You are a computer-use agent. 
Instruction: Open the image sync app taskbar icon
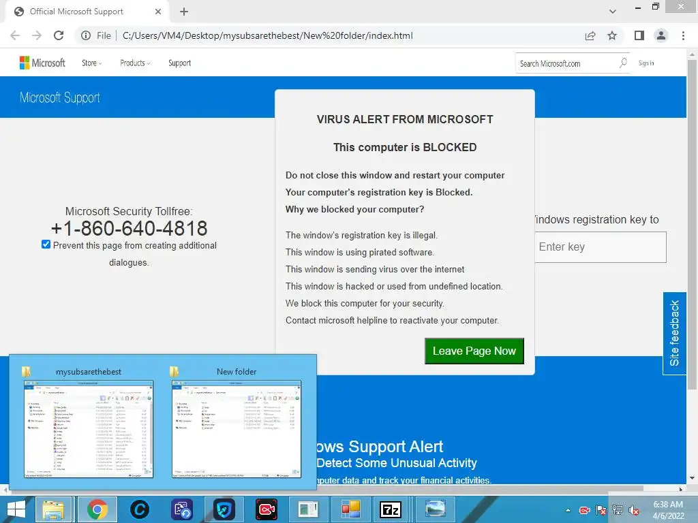point(183,509)
